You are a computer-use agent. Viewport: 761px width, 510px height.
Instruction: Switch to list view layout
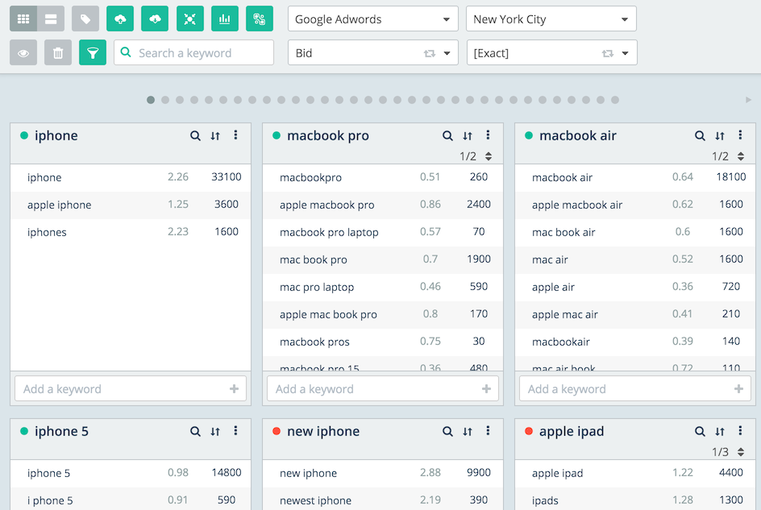(x=50, y=19)
